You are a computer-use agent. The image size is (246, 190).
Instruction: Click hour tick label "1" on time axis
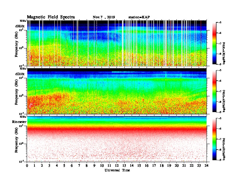[34, 166]
